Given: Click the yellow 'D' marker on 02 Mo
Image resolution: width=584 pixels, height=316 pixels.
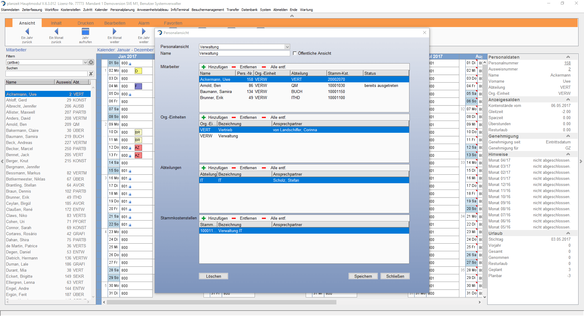Looking at the screenshot, I should tap(138, 71).
